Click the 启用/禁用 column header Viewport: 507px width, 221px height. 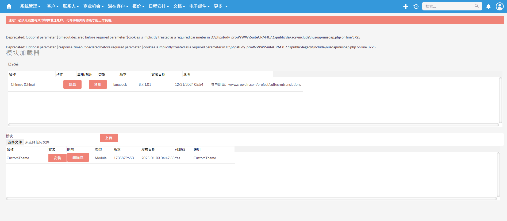(85, 74)
